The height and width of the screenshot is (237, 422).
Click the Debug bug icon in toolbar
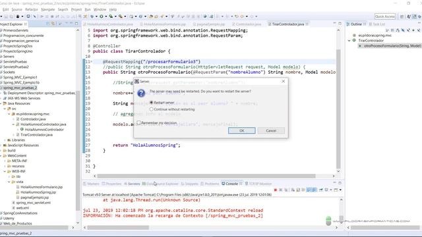click(x=92, y=16)
